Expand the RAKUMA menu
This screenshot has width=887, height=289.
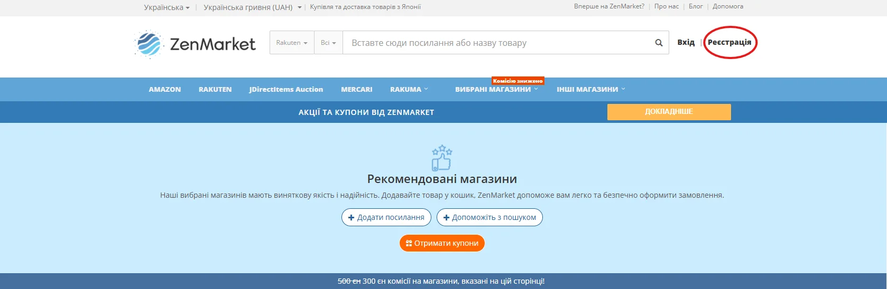coord(409,90)
